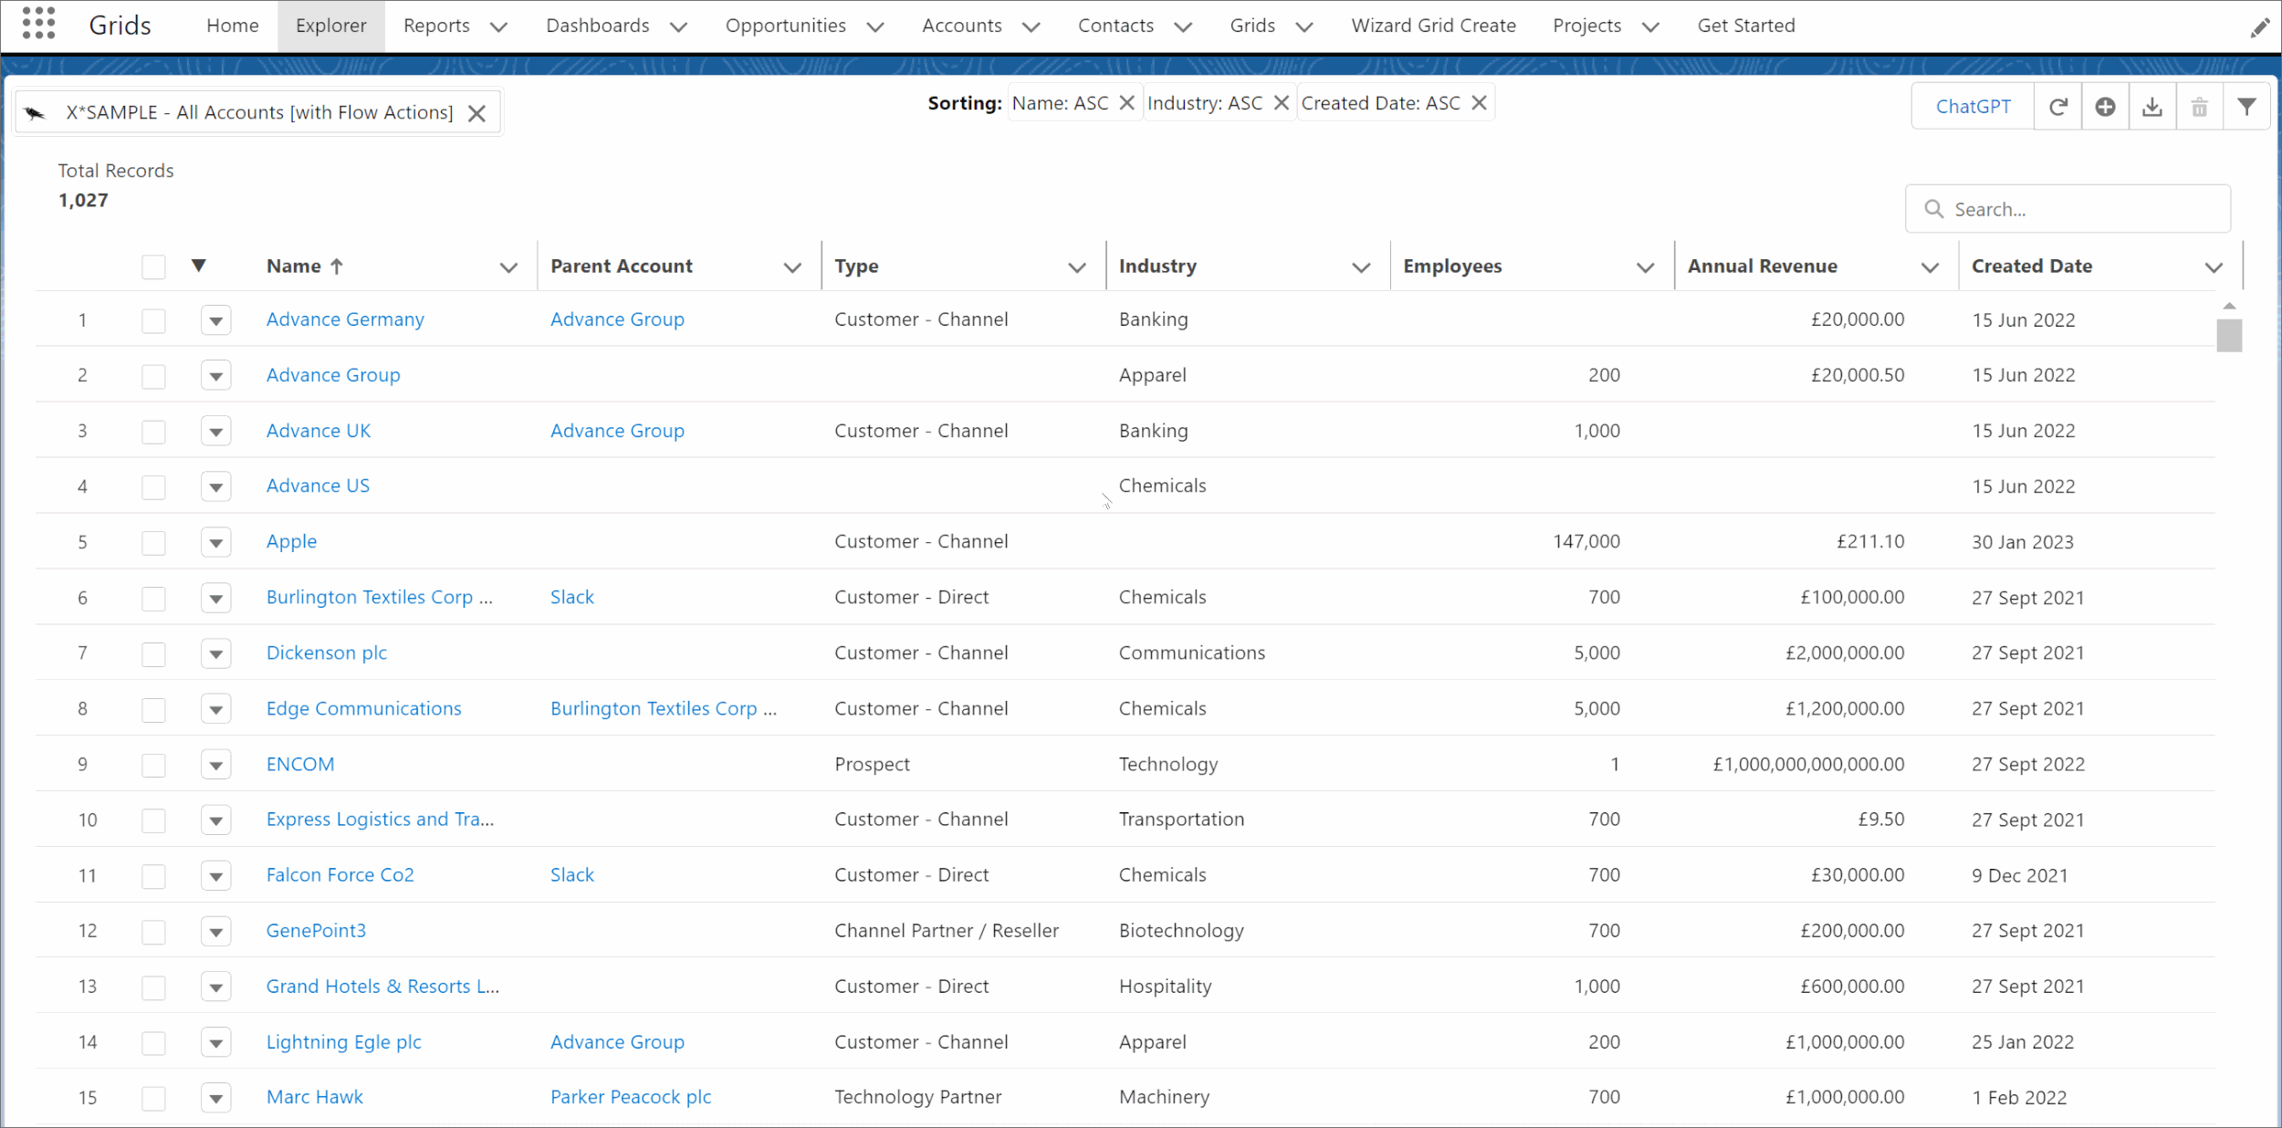Click the bird icon beside grid name
Screen dimensions: 2282x1128
click(x=35, y=113)
